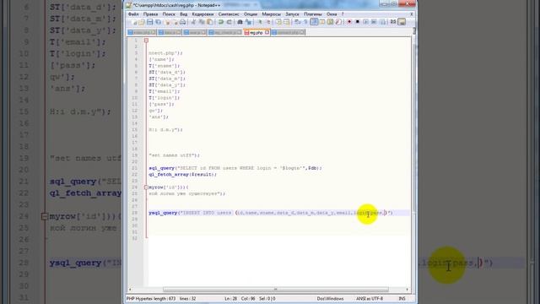Click the Zoom Out toolbar icon

(x=268, y=22)
